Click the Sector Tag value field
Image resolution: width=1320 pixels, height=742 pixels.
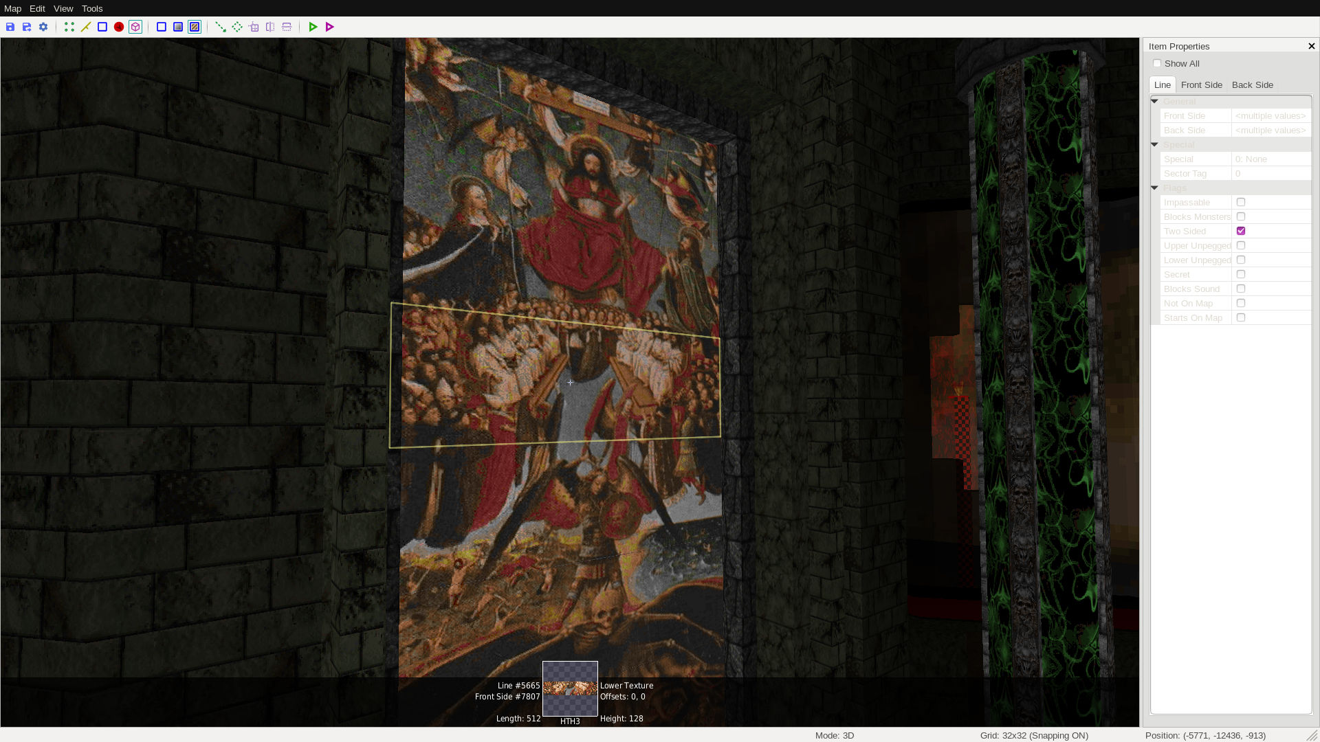(x=1270, y=173)
